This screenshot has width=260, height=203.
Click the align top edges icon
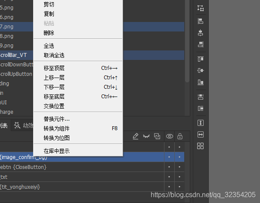pos(201,59)
